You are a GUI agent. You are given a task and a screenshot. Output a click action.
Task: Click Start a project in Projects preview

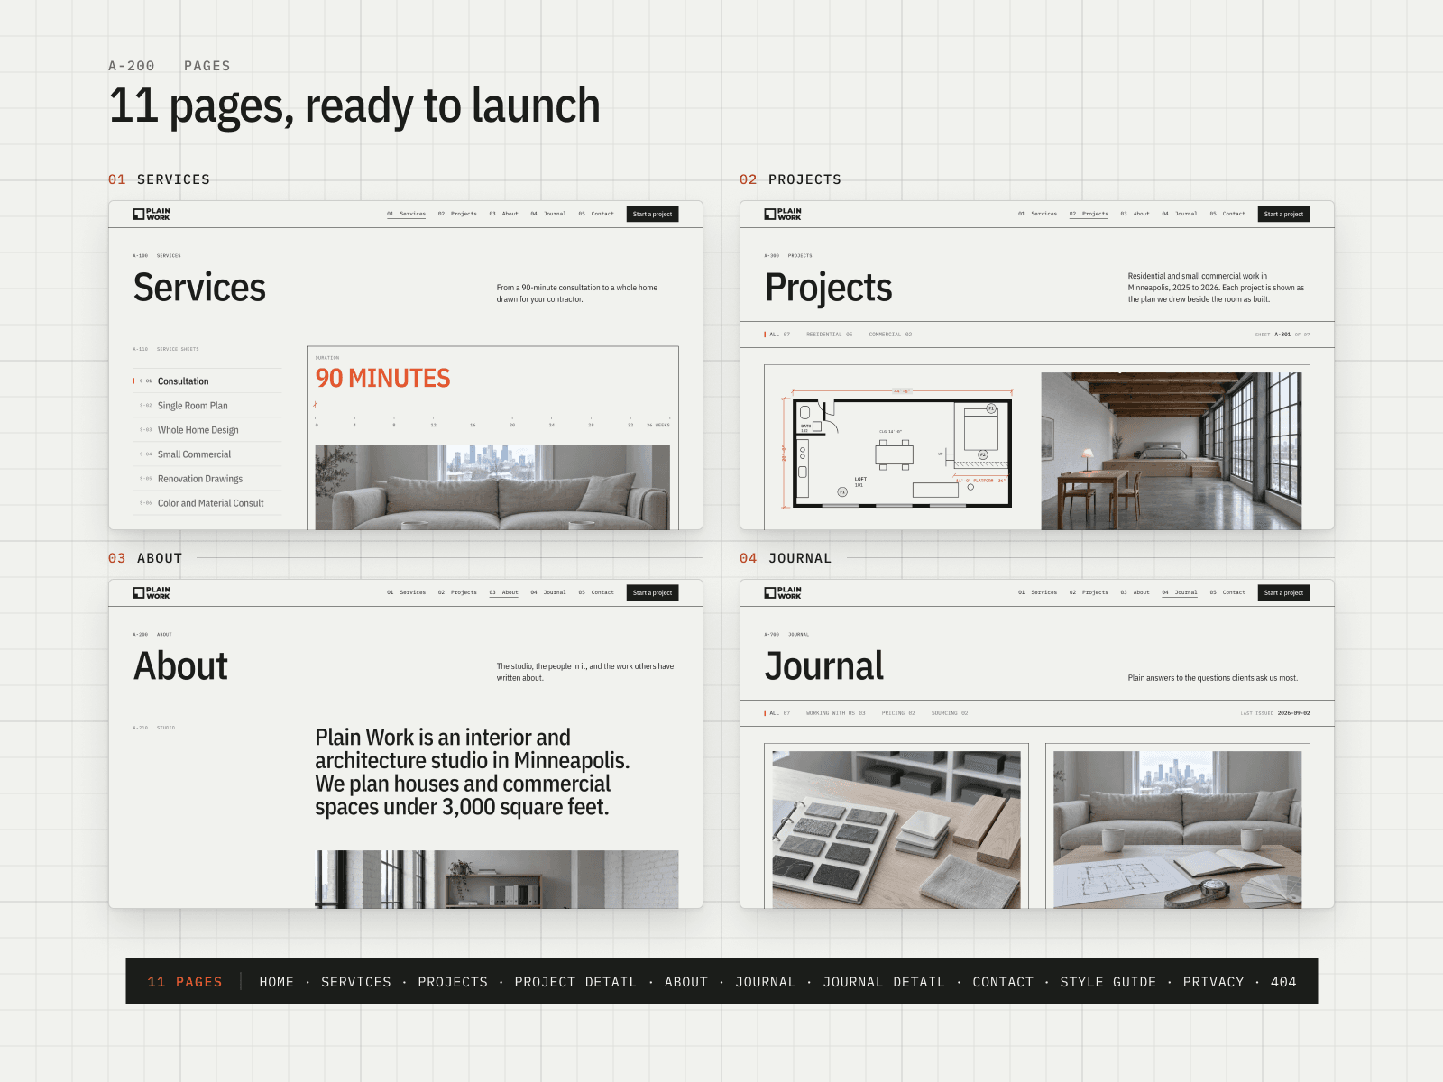click(1283, 214)
